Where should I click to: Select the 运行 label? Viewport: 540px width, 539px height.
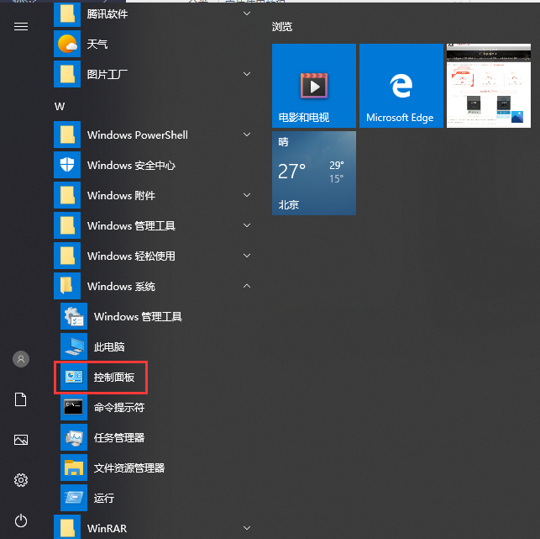[104, 499]
